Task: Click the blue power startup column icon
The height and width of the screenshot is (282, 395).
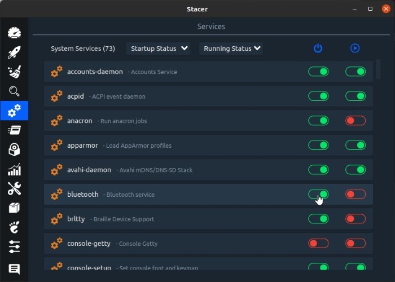Action: pyautogui.click(x=318, y=48)
